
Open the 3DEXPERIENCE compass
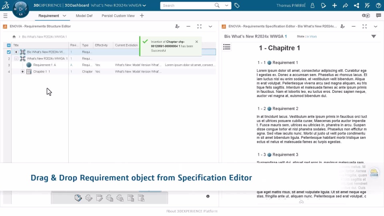click(20, 9)
